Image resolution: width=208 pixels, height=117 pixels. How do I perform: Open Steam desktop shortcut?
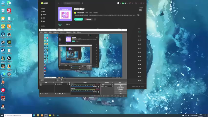tap(3, 51)
